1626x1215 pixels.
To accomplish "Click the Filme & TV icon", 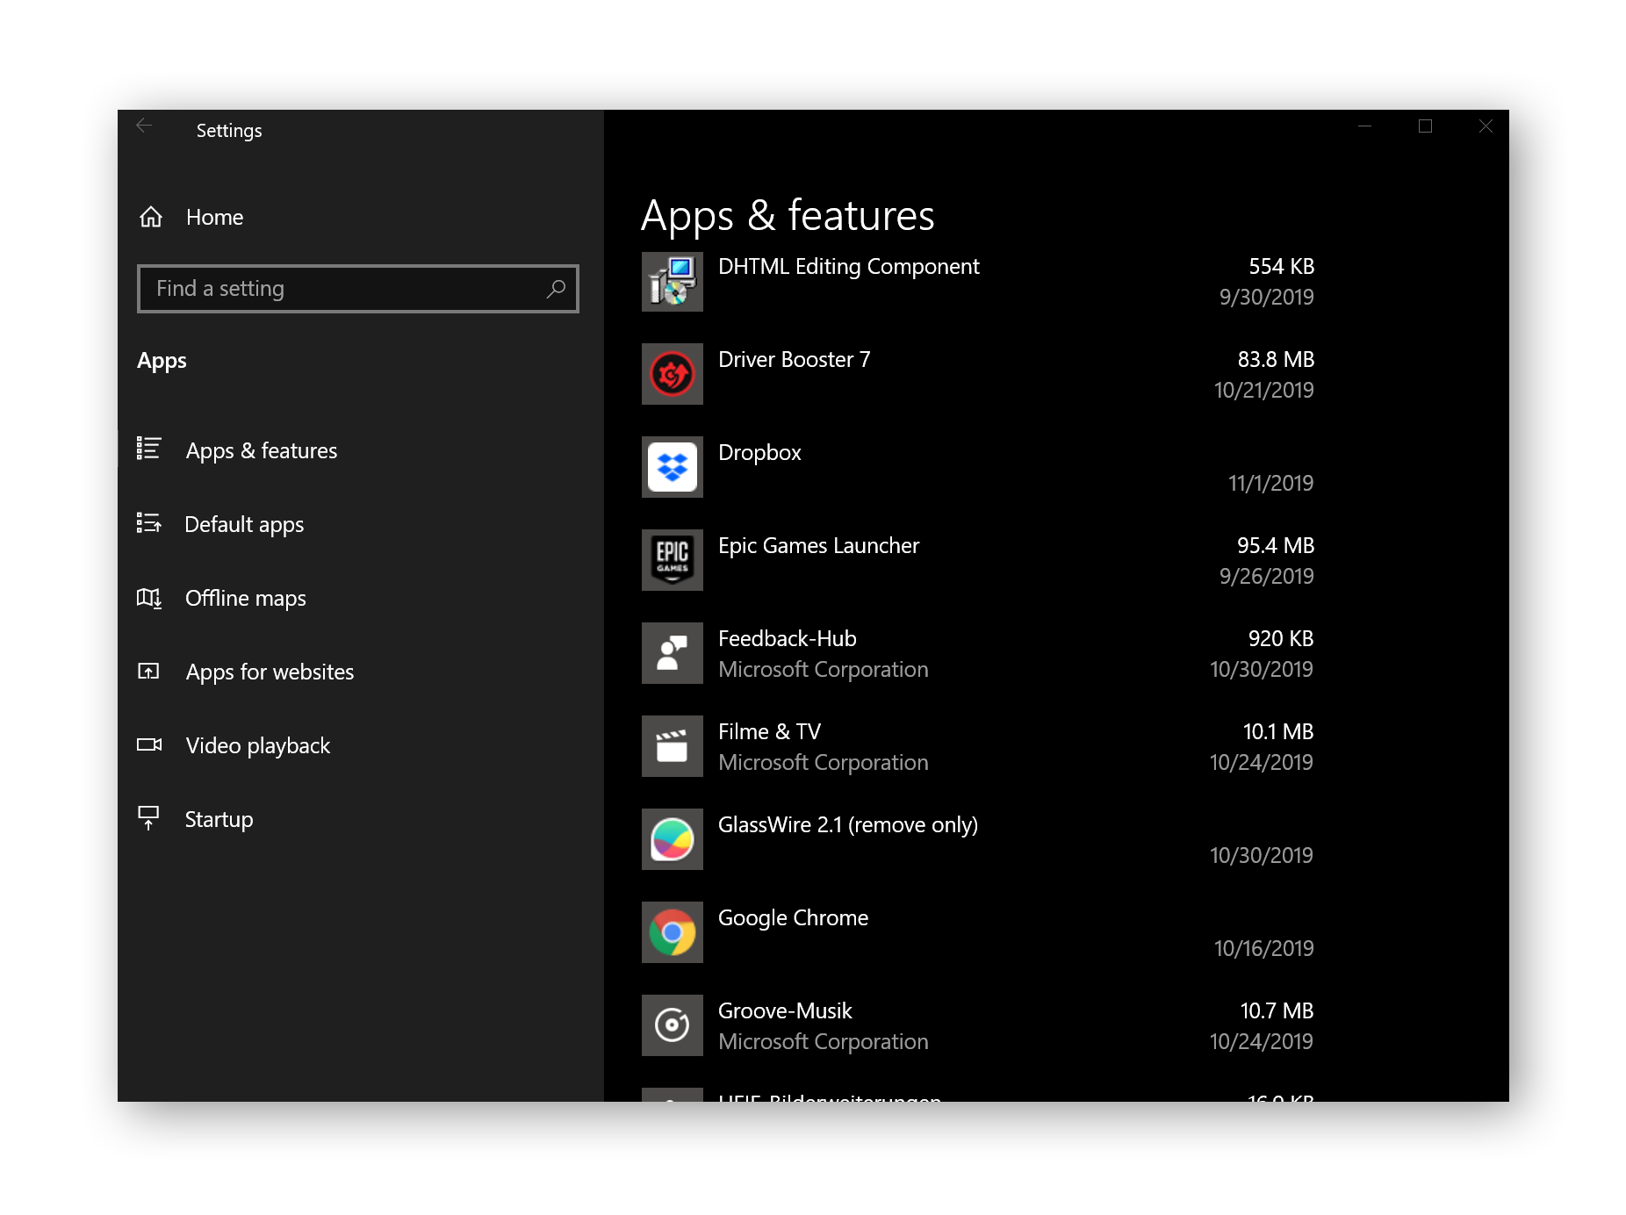I will pyautogui.click(x=673, y=746).
